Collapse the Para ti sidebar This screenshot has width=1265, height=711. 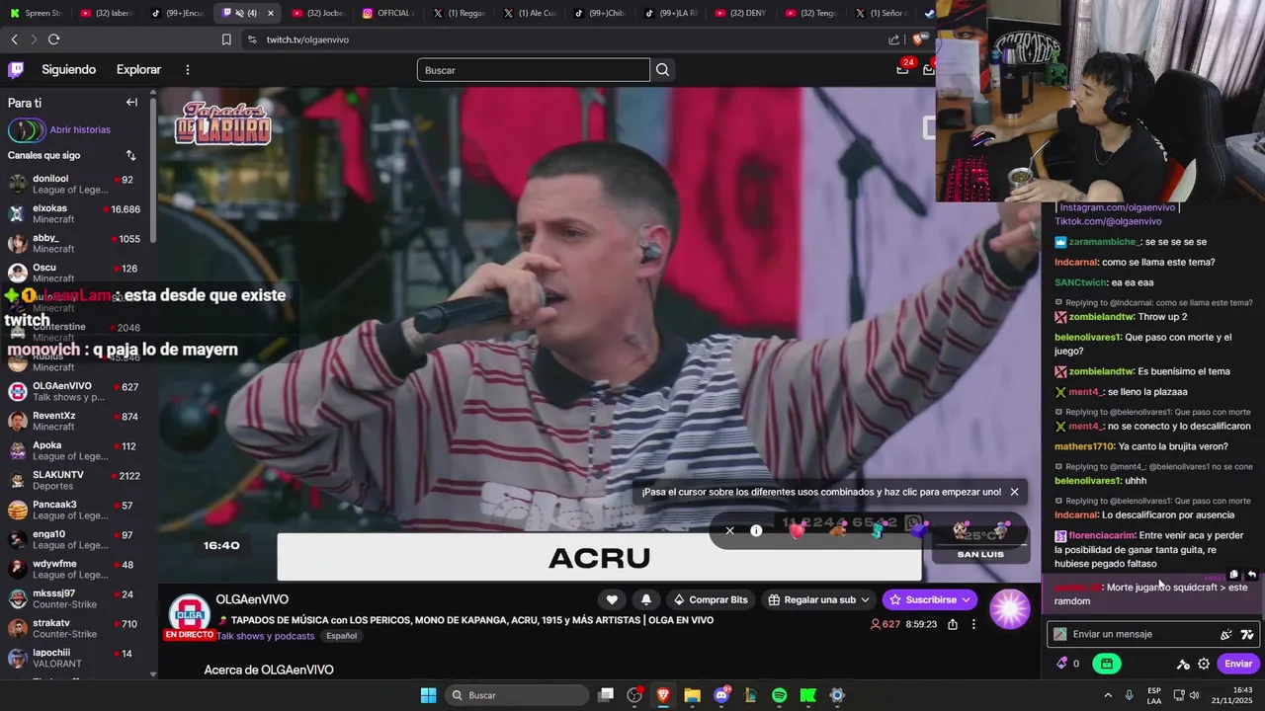131,103
